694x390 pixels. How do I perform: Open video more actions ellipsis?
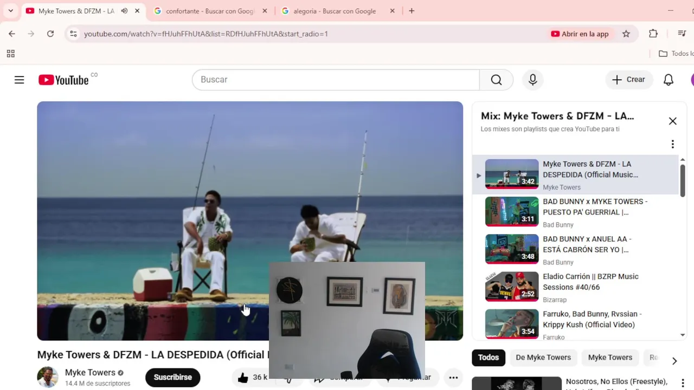(x=453, y=378)
